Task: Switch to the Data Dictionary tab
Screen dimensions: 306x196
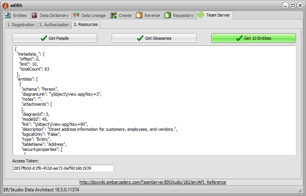Action: click(50, 15)
